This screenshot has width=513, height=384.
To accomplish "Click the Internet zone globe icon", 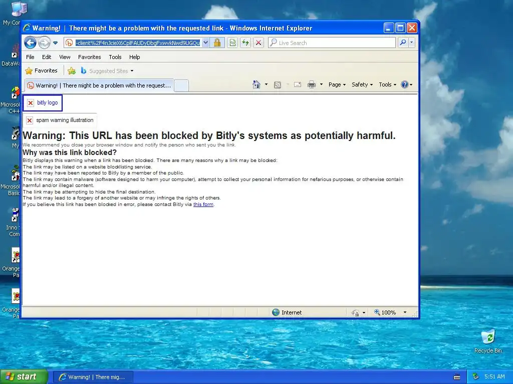I will 276,312.
